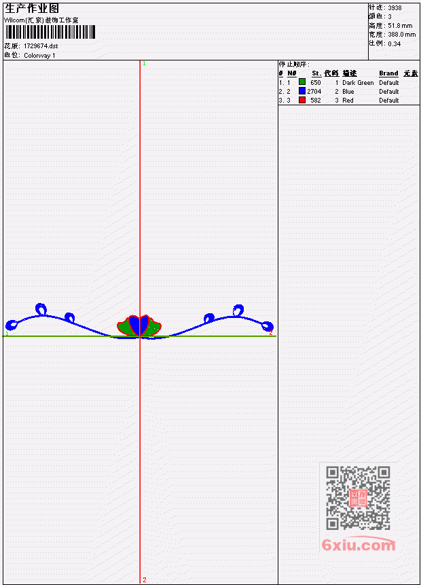Select the stitch count value '3938'

click(x=395, y=7)
